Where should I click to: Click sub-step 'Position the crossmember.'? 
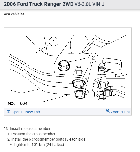34,134
